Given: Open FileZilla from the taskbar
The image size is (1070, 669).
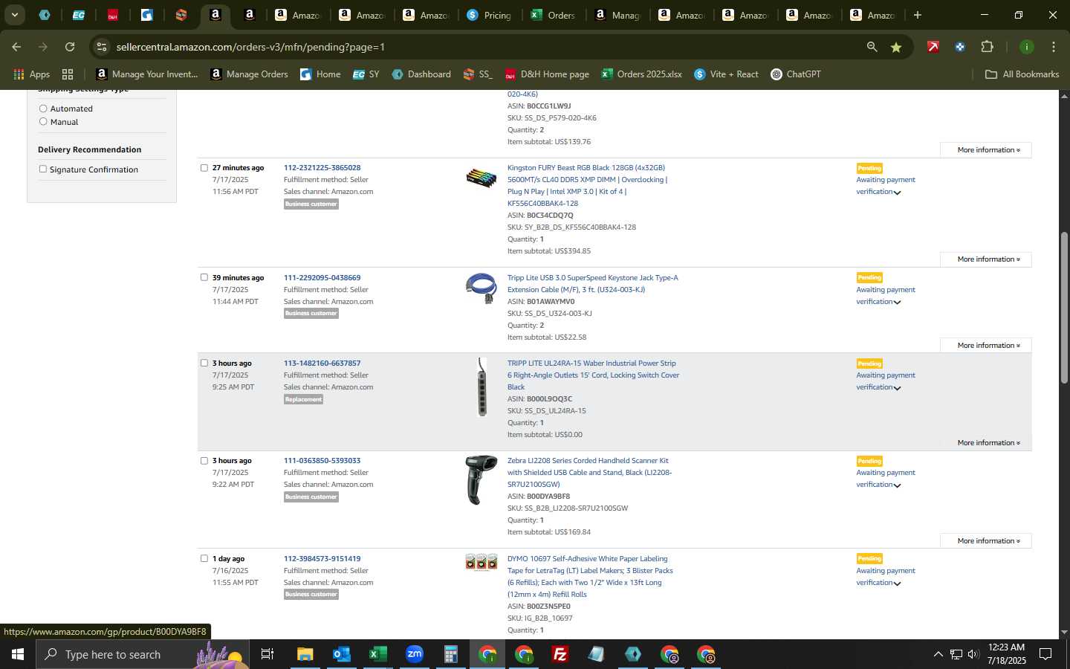Looking at the screenshot, I should 560,654.
